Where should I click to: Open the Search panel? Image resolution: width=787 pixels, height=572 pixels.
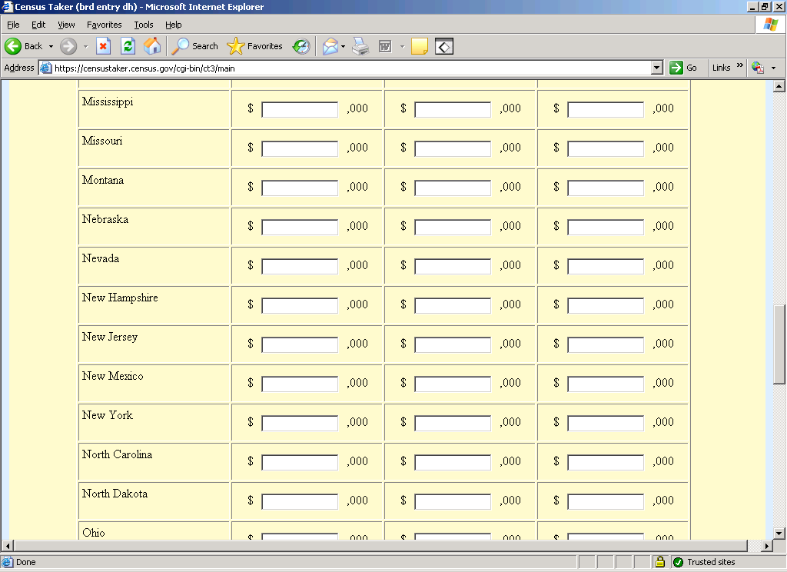pyautogui.click(x=195, y=46)
